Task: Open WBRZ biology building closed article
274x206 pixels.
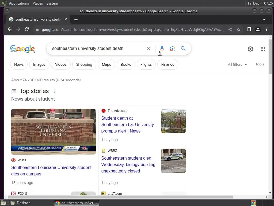Action: click(128, 164)
